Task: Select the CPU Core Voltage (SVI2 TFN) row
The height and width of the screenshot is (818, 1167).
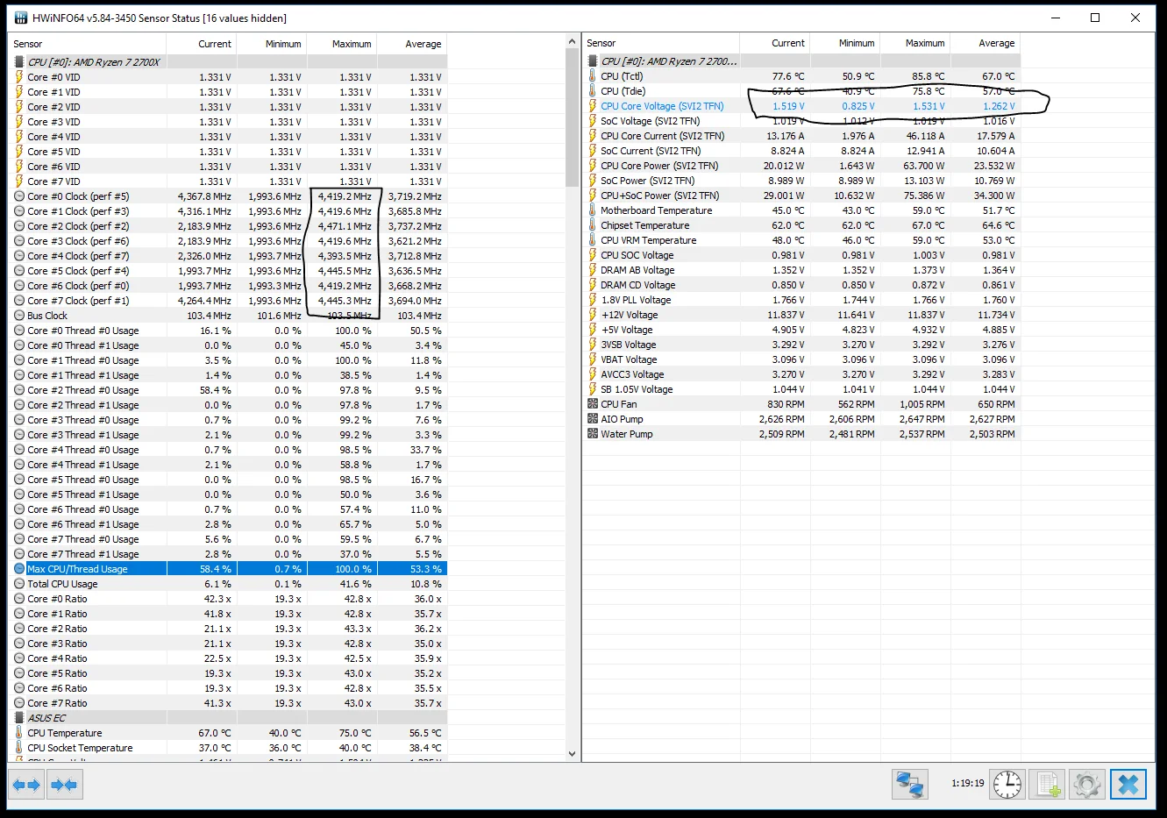Action: [801, 106]
